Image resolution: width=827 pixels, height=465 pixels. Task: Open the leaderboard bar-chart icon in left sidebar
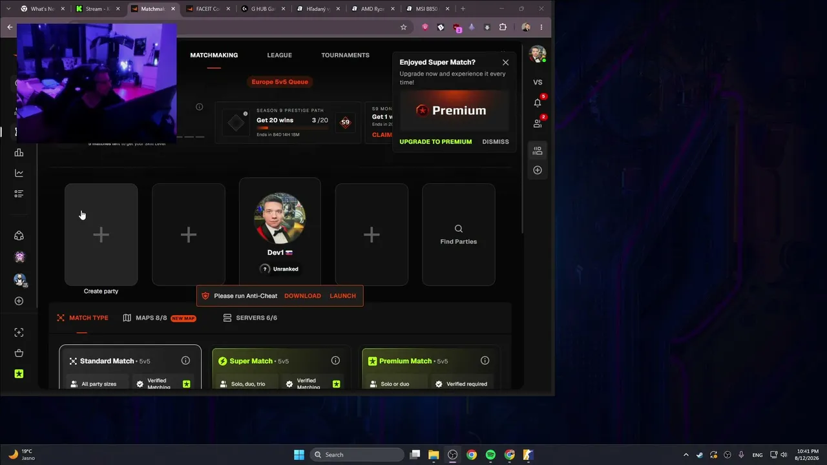(x=19, y=152)
